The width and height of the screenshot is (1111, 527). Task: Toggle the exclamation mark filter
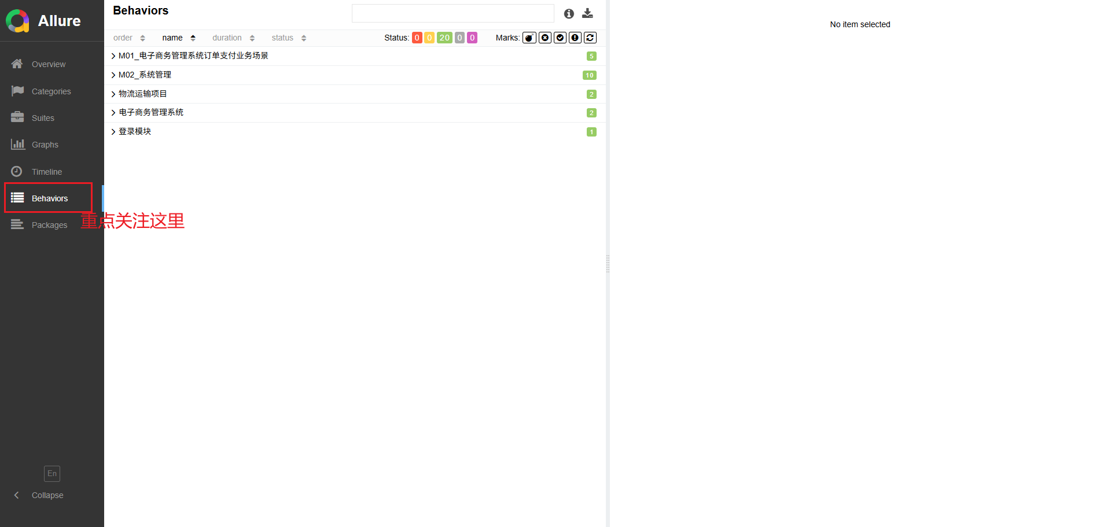(575, 38)
